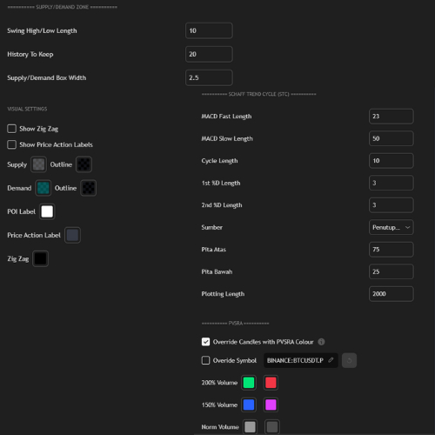Open the Sumber source dropdown

coord(391,227)
